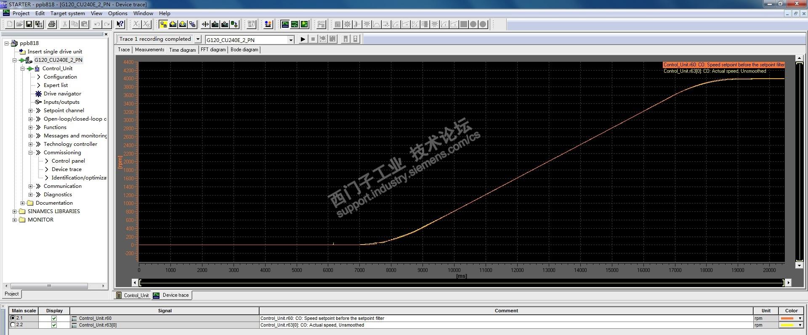Open Device trace under Commissioning

pos(66,169)
